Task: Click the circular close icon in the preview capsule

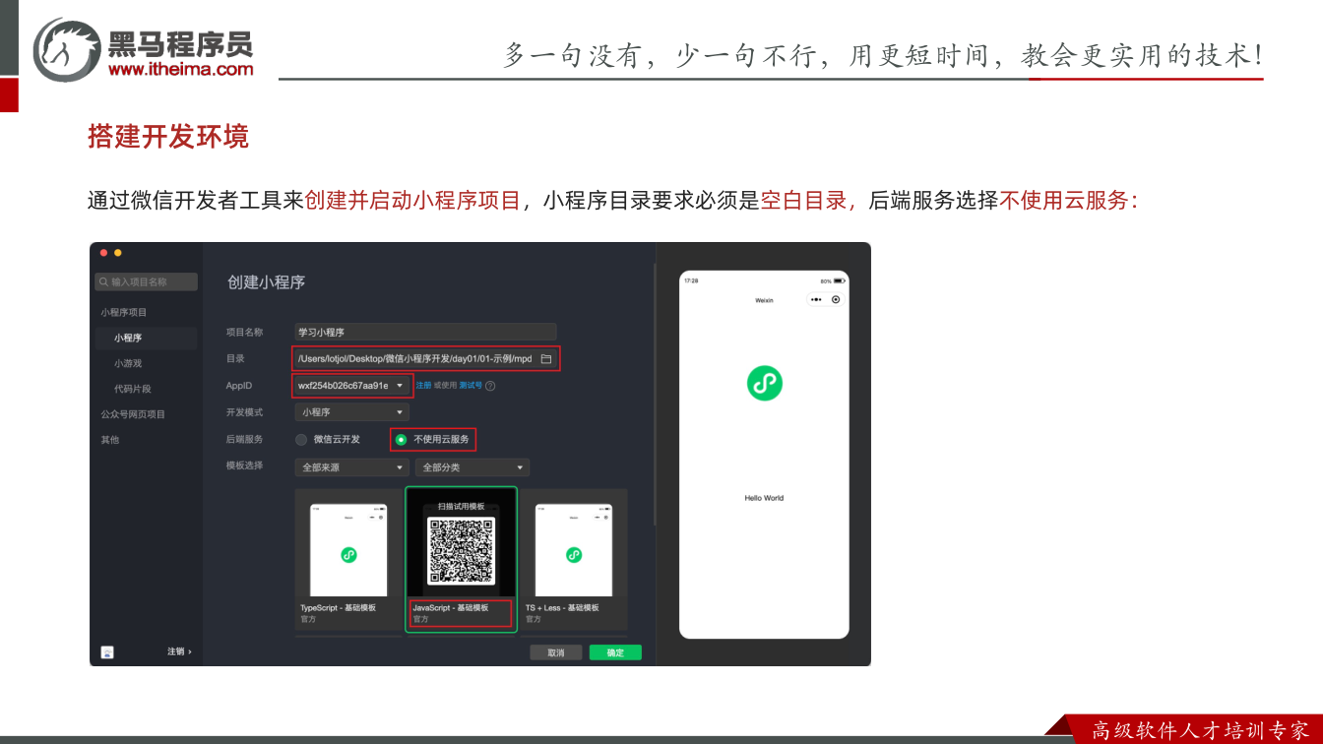Action: pos(836,299)
